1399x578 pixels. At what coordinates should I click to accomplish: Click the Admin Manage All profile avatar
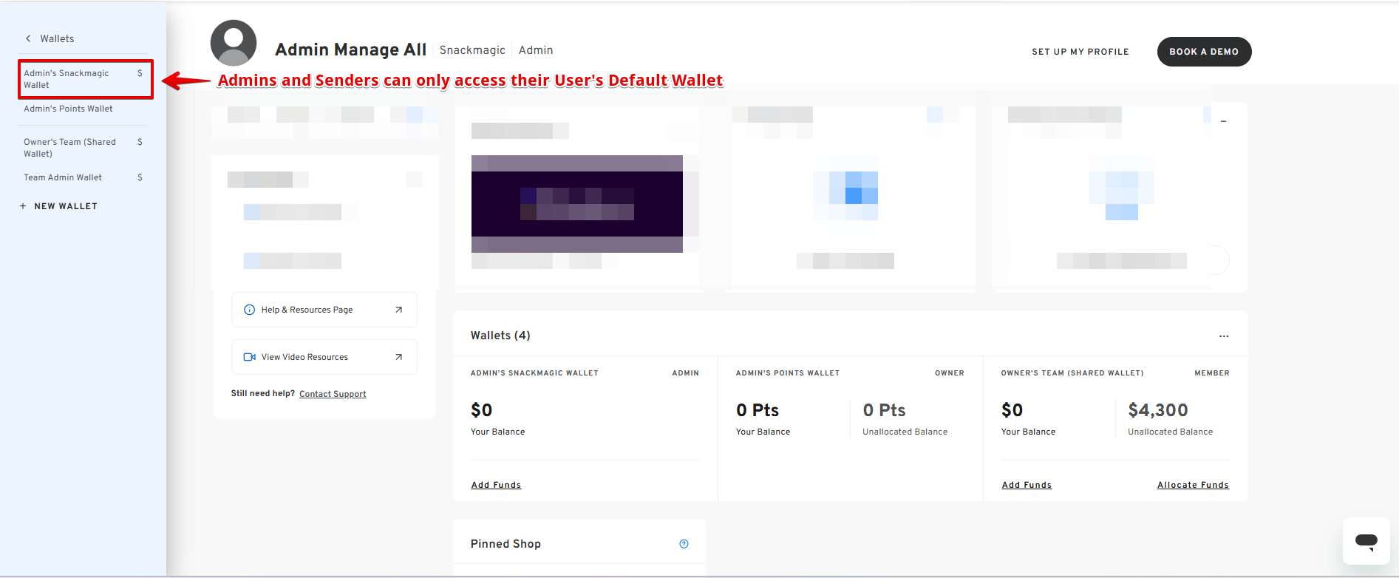point(234,43)
